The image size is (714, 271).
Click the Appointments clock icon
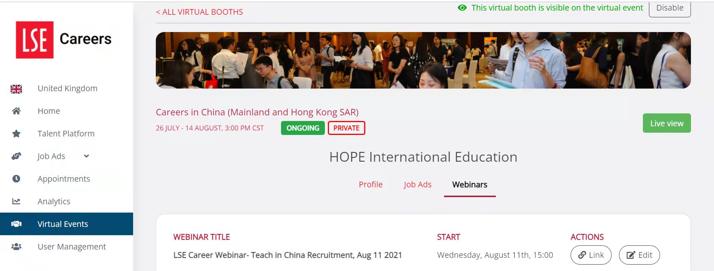(16, 179)
